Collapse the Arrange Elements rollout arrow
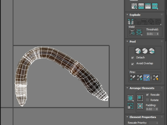Screen dimensions: 167x125 pyautogui.click(x=127, y=88)
